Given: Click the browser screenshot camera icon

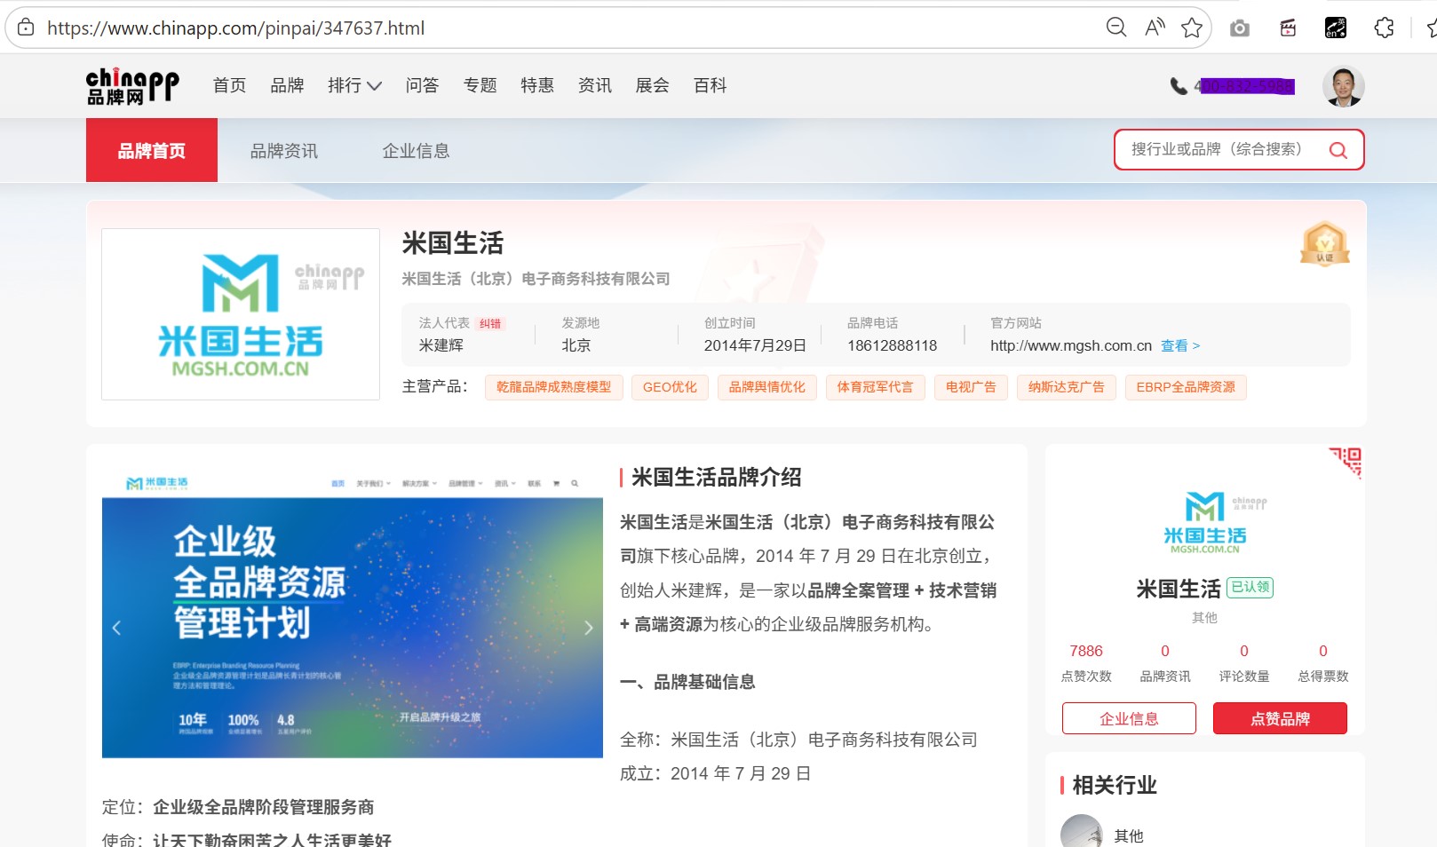Looking at the screenshot, I should [x=1240, y=28].
